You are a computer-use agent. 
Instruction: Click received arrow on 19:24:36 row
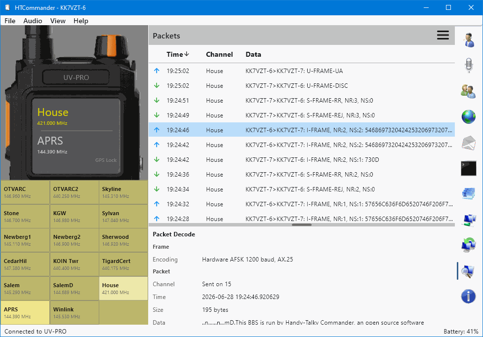click(x=157, y=174)
